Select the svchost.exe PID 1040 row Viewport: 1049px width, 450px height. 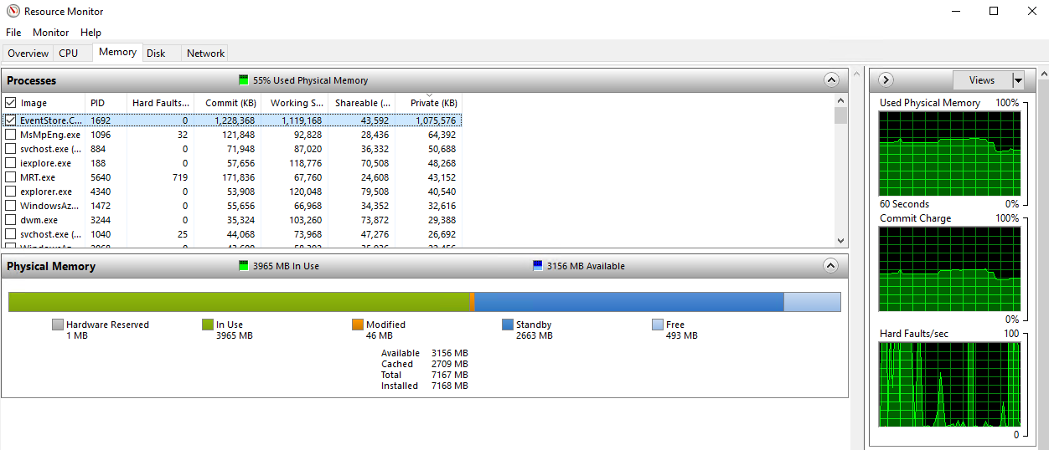point(231,234)
